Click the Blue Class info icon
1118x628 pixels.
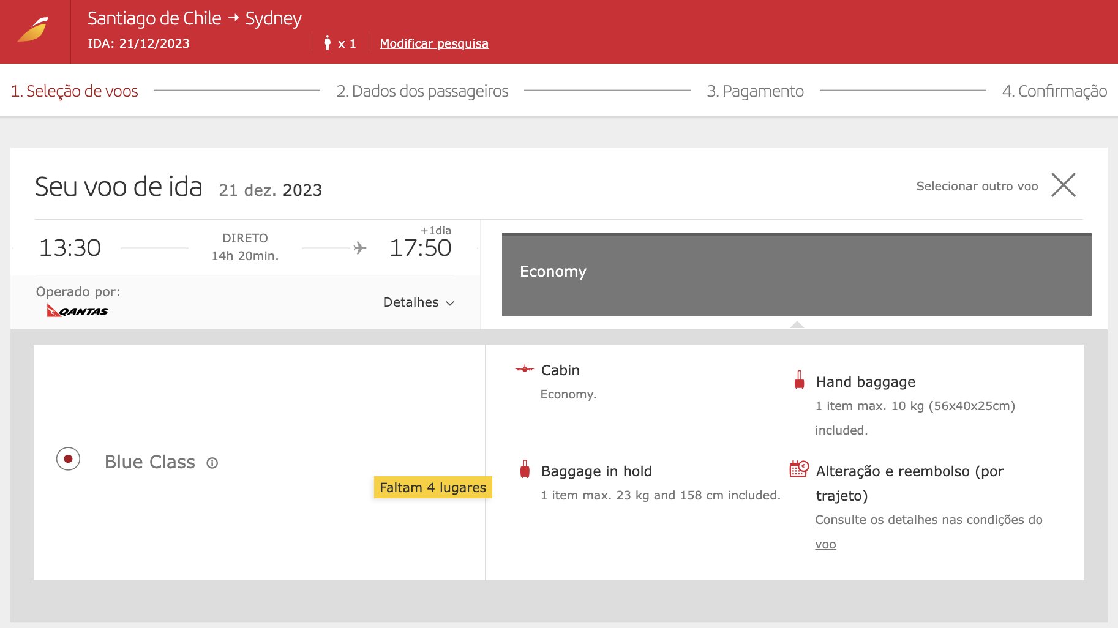212,463
